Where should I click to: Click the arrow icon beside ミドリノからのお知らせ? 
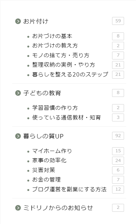click(18, 208)
